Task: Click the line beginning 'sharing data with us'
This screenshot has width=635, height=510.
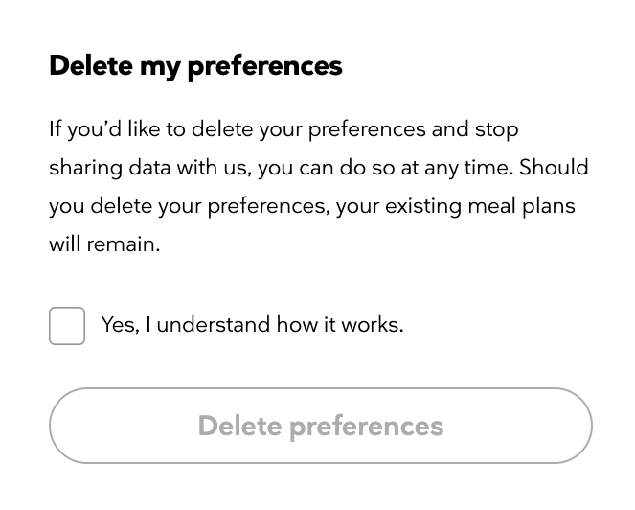Action: [x=319, y=168]
